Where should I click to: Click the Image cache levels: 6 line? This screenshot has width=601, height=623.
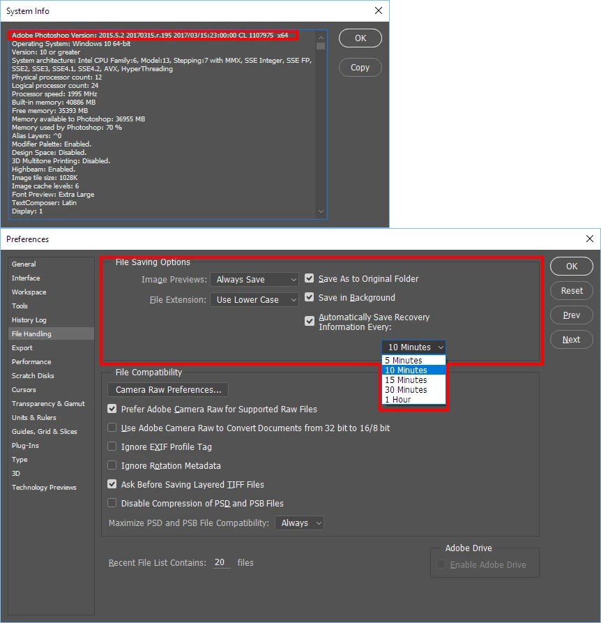click(x=45, y=186)
